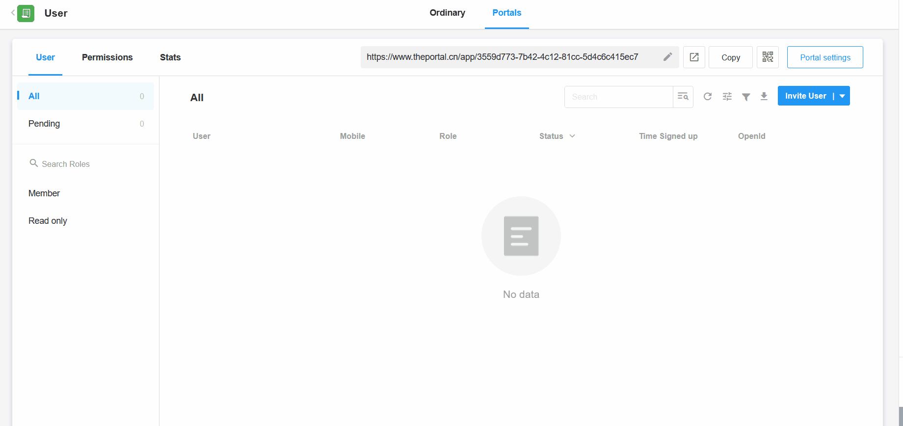Image resolution: width=903 pixels, height=426 pixels.
Task: Switch to the Ordinary tab
Action: coord(447,13)
